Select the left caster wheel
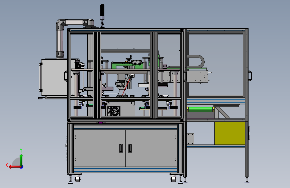The height and width of the screenshot is (188, 290). click(x=78, y=179)
